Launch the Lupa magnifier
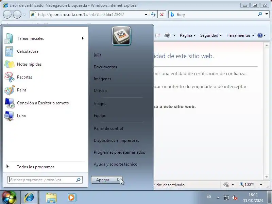The image size is (272, 204). click(45, 116)
